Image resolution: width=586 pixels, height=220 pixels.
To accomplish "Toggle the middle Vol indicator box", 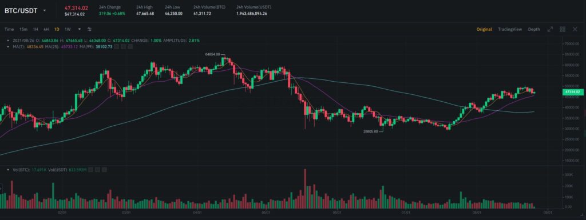I will click(x=98, y=170).
